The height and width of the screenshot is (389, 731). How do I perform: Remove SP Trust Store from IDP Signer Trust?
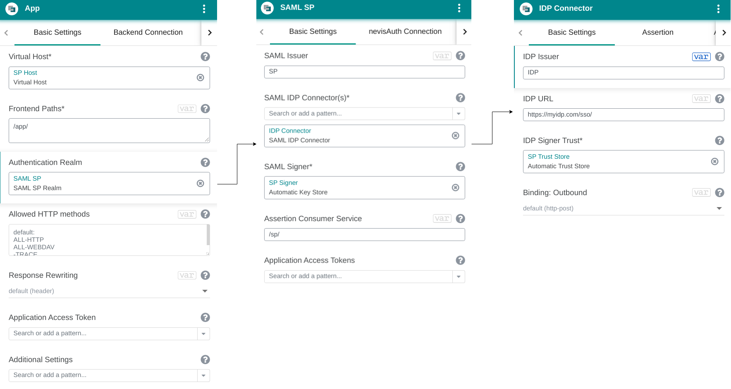(x=714, y=162)
